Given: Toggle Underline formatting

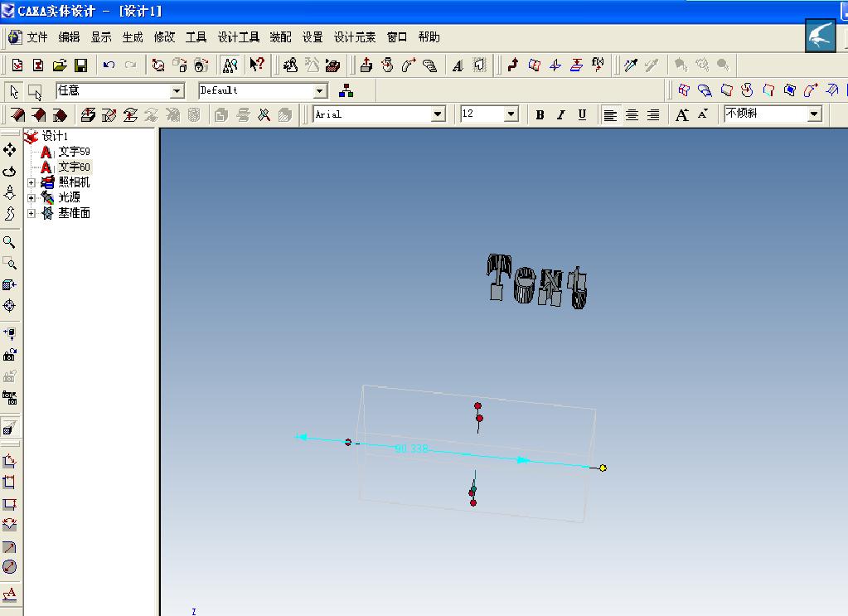Looking at the screenshot, I should click(x=582, y=114).
